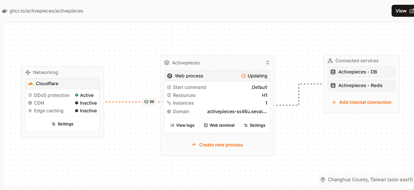Image resolution: width=414 pixels, height=190 pixels.
Task: Click the DDoS protection Active status
Action: coord(84,95)
